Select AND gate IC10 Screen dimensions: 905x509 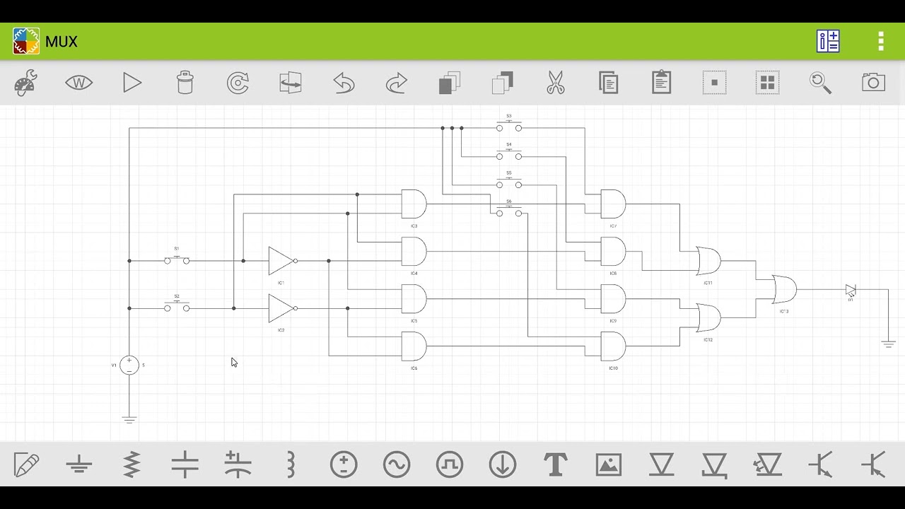coord(613,346)
